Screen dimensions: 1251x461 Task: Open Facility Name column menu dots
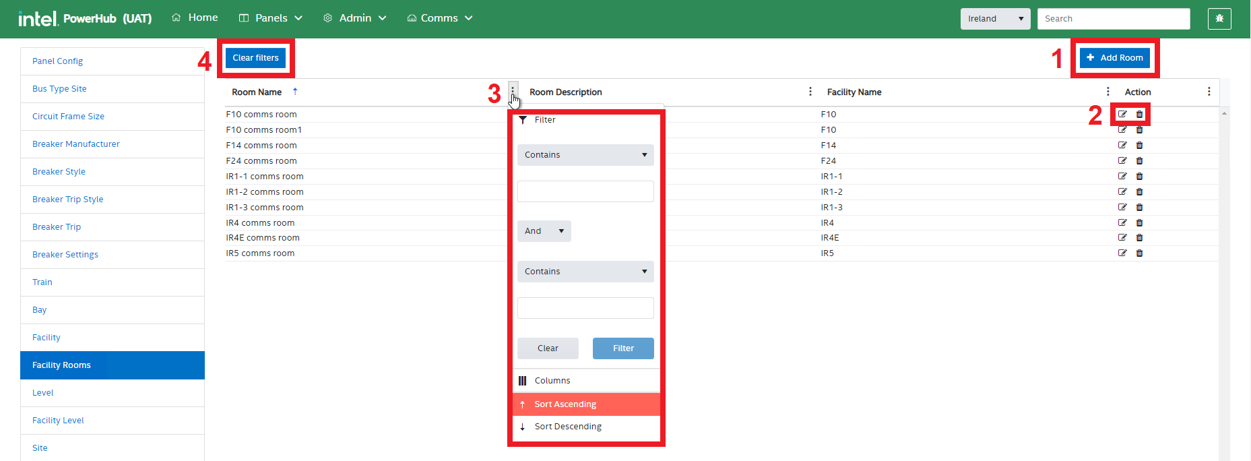pyautogui.click(x=1108, y=92)
